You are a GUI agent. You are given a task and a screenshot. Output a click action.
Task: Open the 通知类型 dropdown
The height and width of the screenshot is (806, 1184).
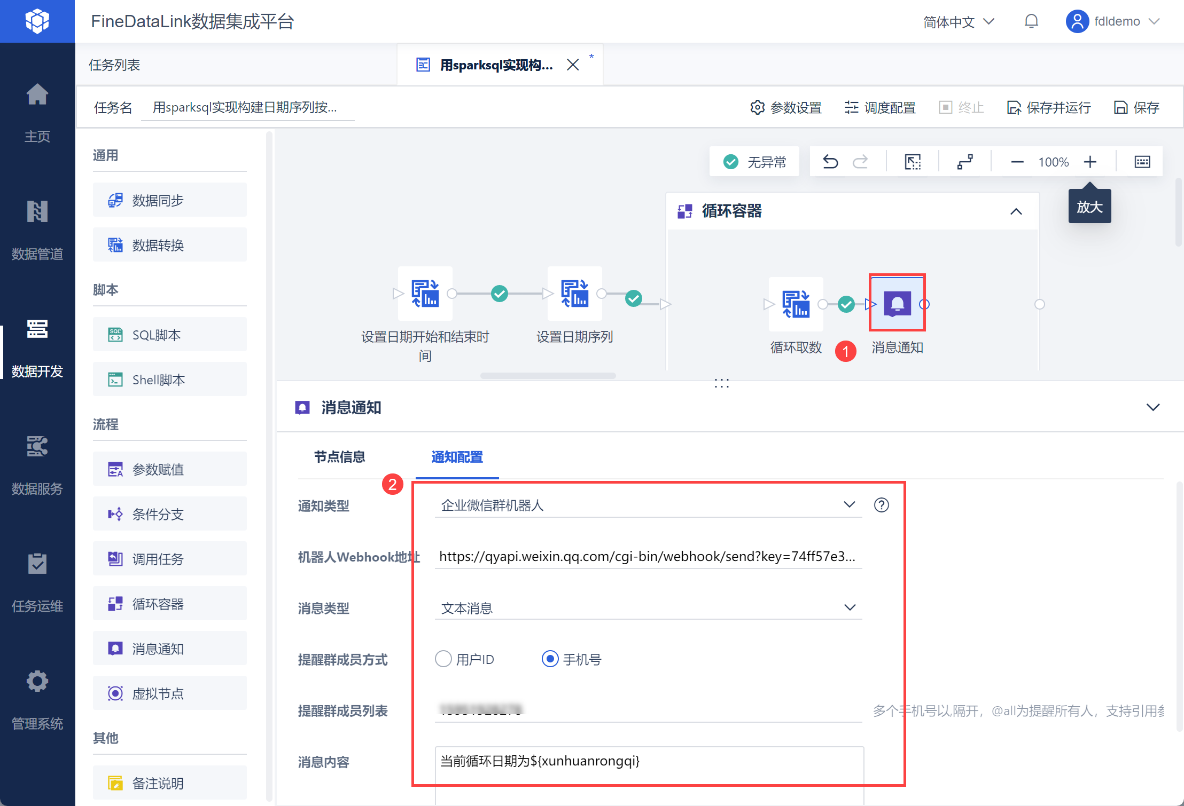tap(648, 505)
